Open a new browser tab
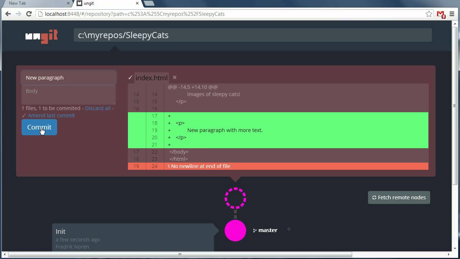460x259 pixels. pos(149,3)
